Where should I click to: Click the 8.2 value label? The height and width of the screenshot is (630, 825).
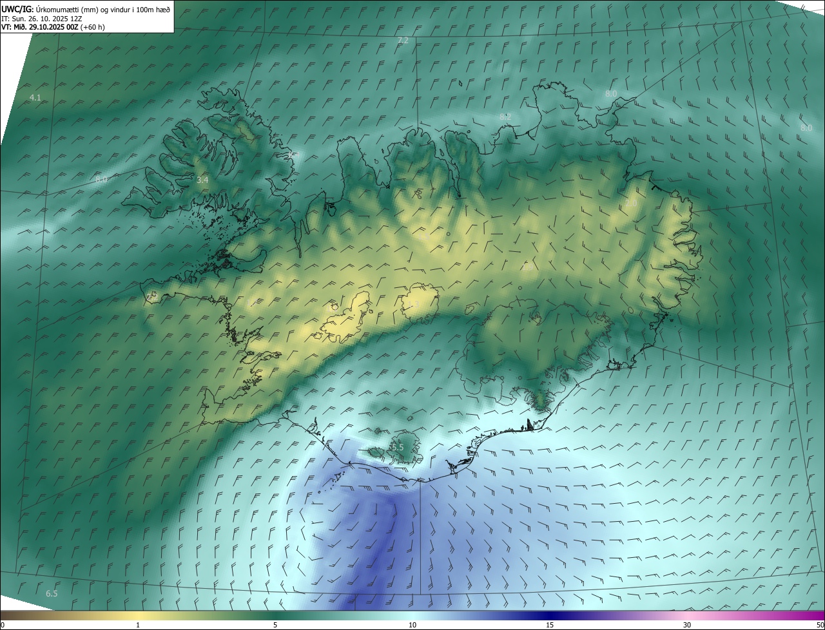[505, 117]
